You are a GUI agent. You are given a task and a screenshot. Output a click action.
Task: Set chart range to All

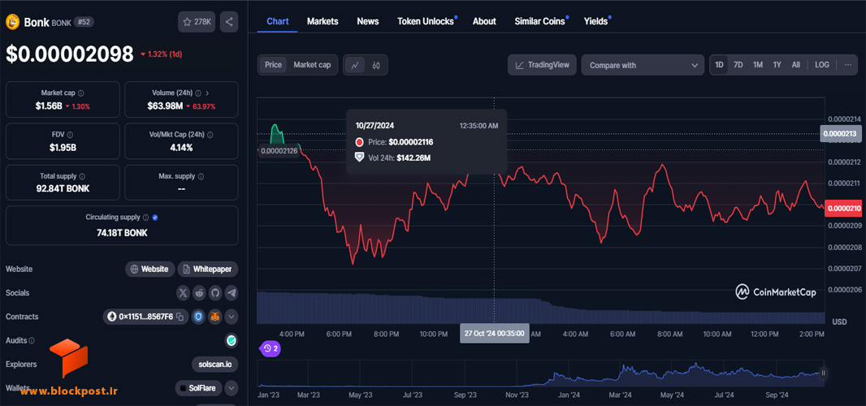coord(796,65)
